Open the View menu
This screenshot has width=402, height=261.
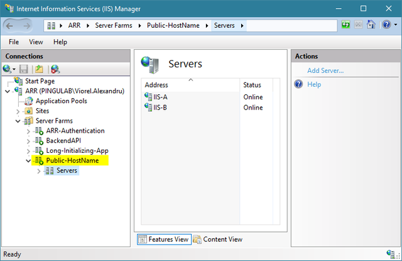click(36, 42)
